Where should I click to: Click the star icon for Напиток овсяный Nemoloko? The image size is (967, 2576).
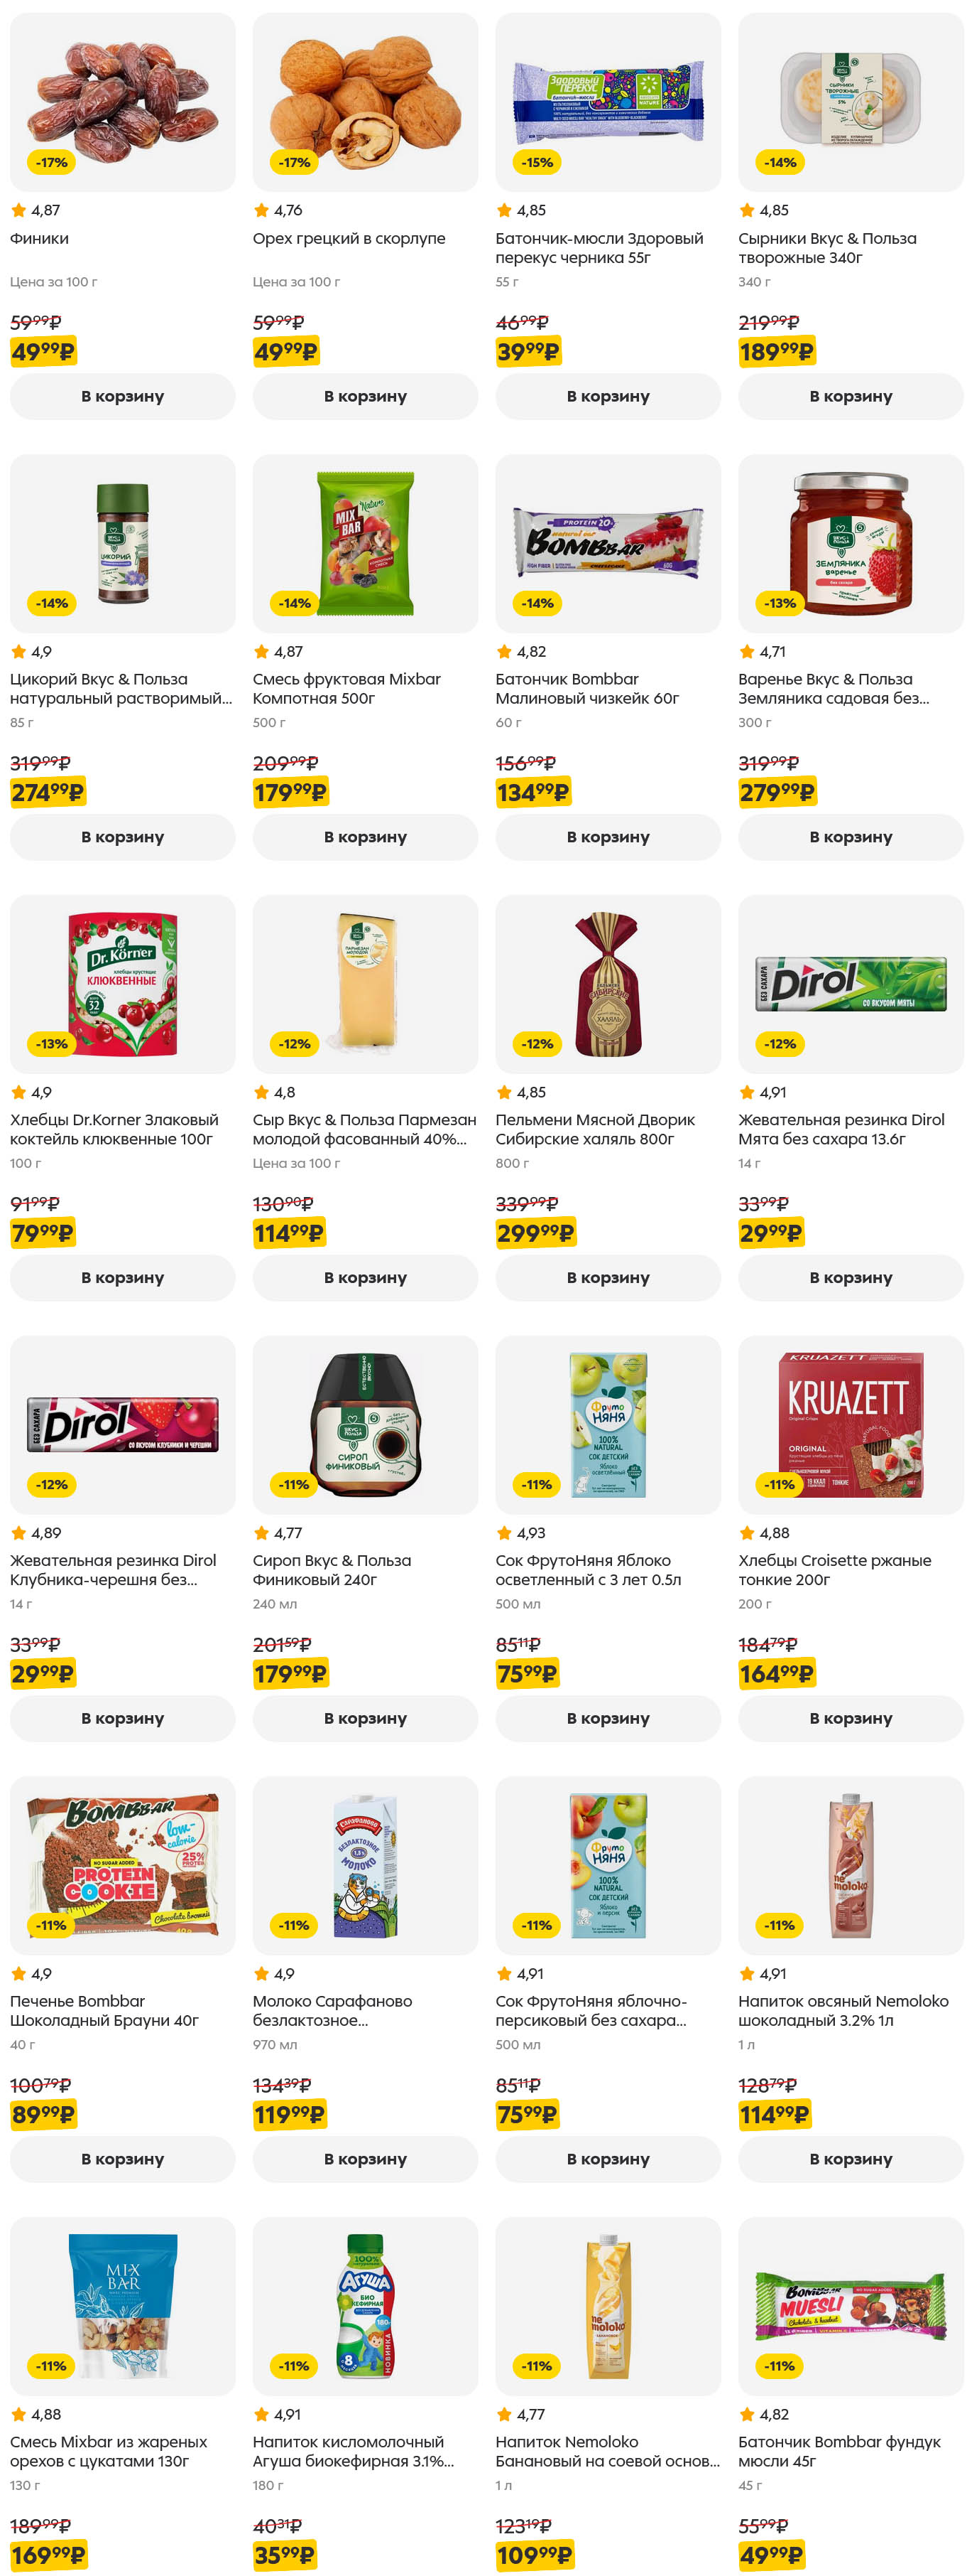(x=746, y=1973)
